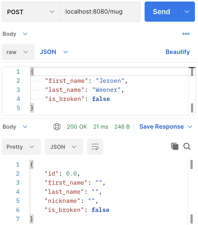Expand the Send options arrow
This screenshot has width=198, height=225.
pos(187,12)
